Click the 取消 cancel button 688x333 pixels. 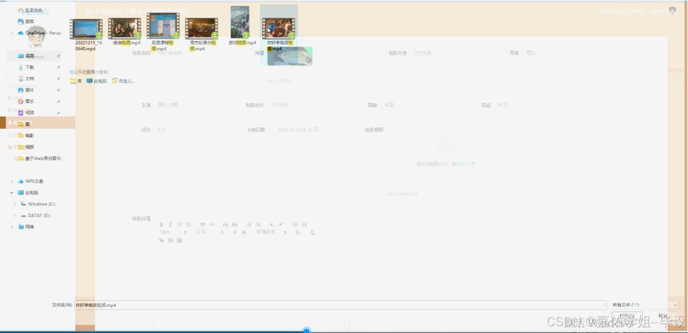(663, 316)
